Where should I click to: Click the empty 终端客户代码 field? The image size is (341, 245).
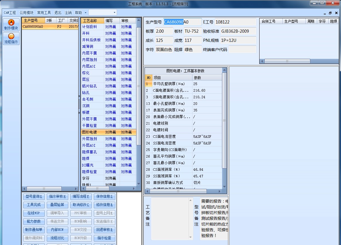click(x=242, y=50)
